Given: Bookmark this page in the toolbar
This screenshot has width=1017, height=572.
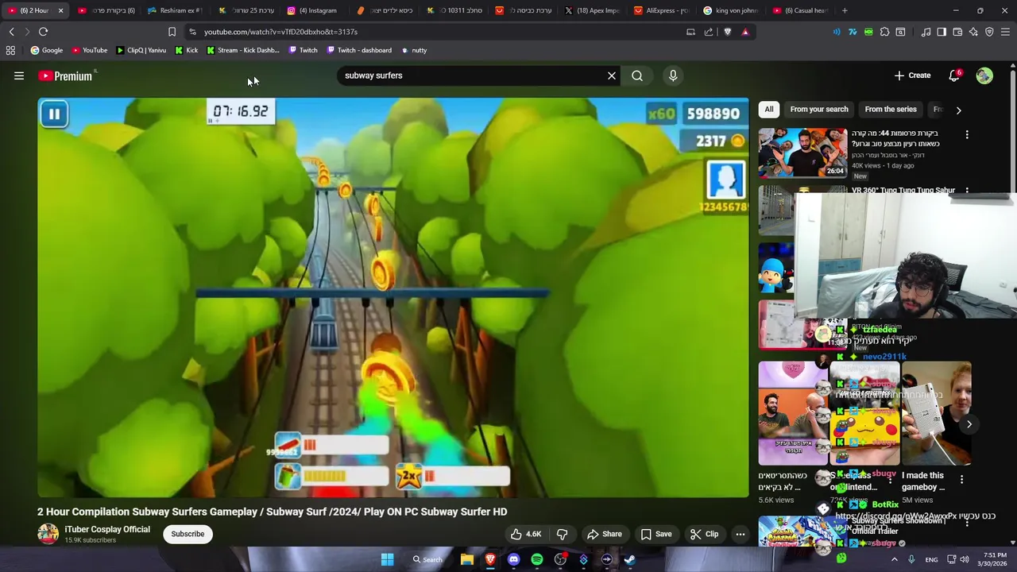Looking at the screenshot, I should coord(172,32).
